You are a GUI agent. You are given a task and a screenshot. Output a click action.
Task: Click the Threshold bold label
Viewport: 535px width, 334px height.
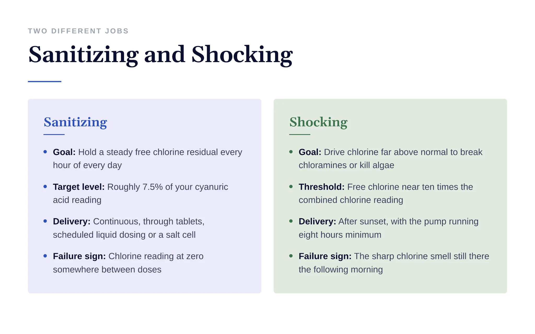click(x=322, y=187)
